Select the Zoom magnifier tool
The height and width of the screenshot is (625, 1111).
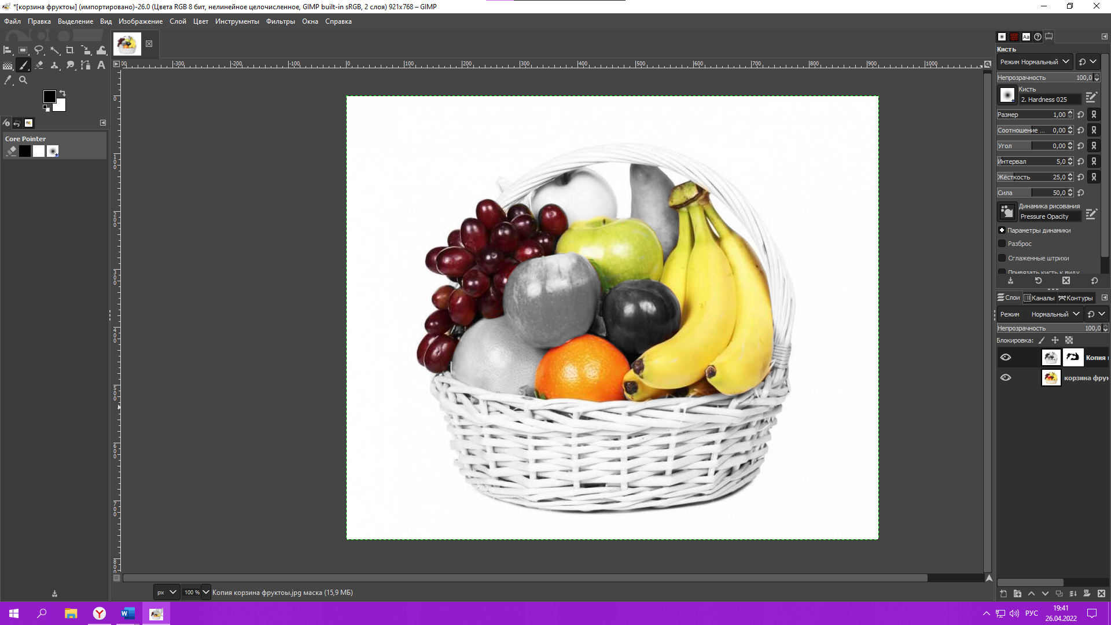23,80
